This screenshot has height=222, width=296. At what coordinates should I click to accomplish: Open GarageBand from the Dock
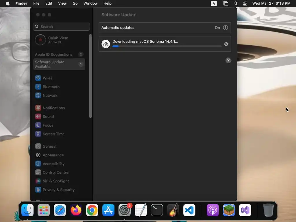pyautogui.click(x=173, y=210)
